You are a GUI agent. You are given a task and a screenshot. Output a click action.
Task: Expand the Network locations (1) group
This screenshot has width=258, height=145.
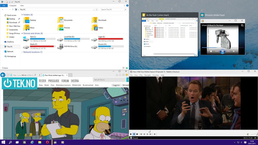pyautogui.click(x=22, y=52)
